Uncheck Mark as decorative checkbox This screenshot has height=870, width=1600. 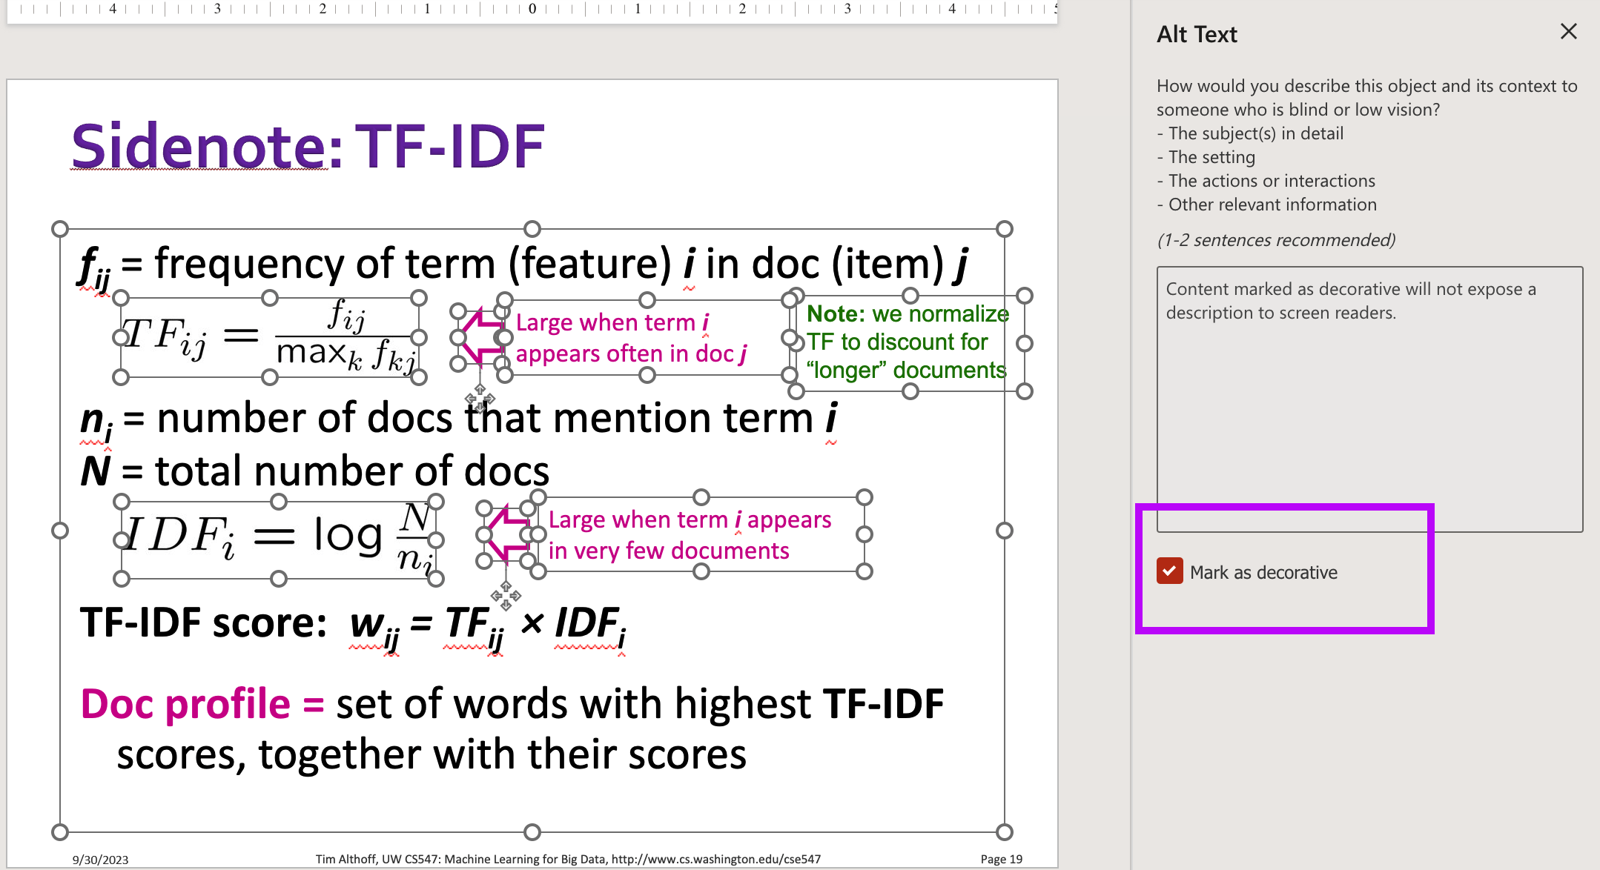[x=1169, y=571]
